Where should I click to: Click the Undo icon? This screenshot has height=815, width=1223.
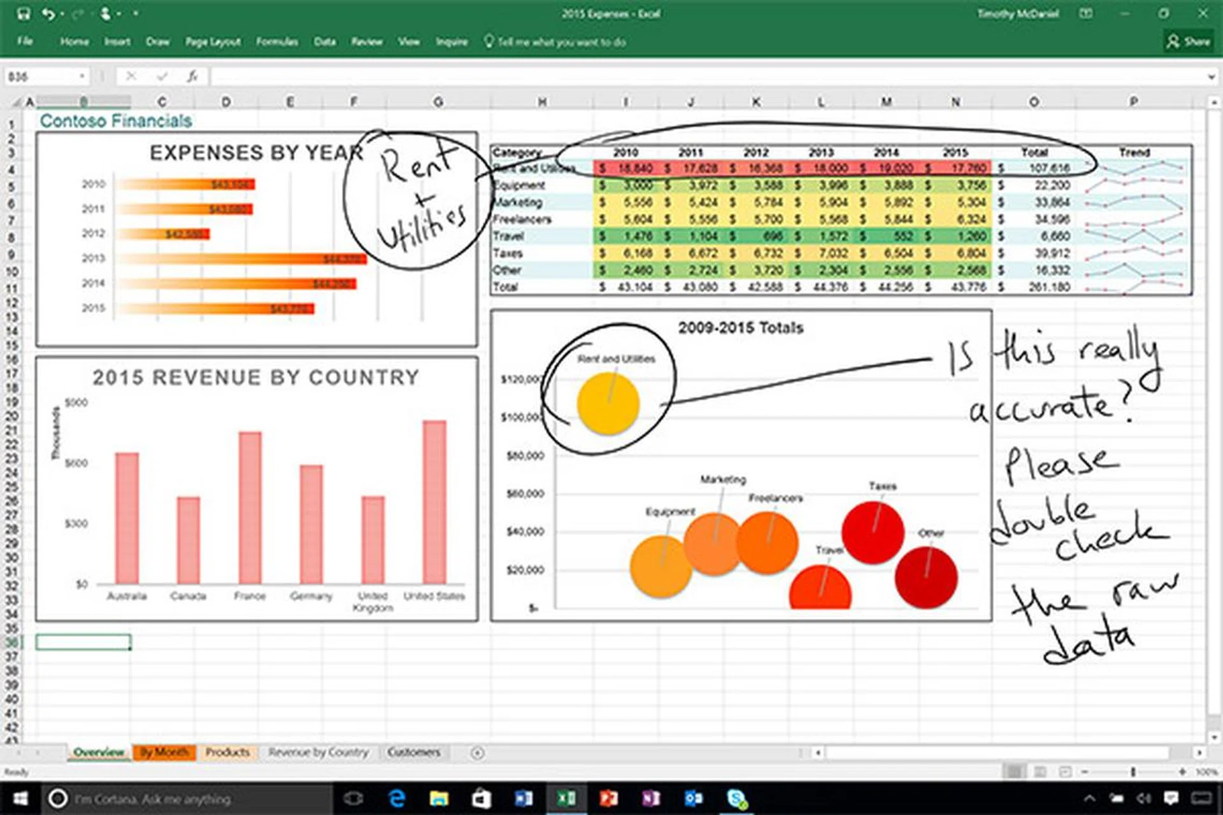click(49, 13)
